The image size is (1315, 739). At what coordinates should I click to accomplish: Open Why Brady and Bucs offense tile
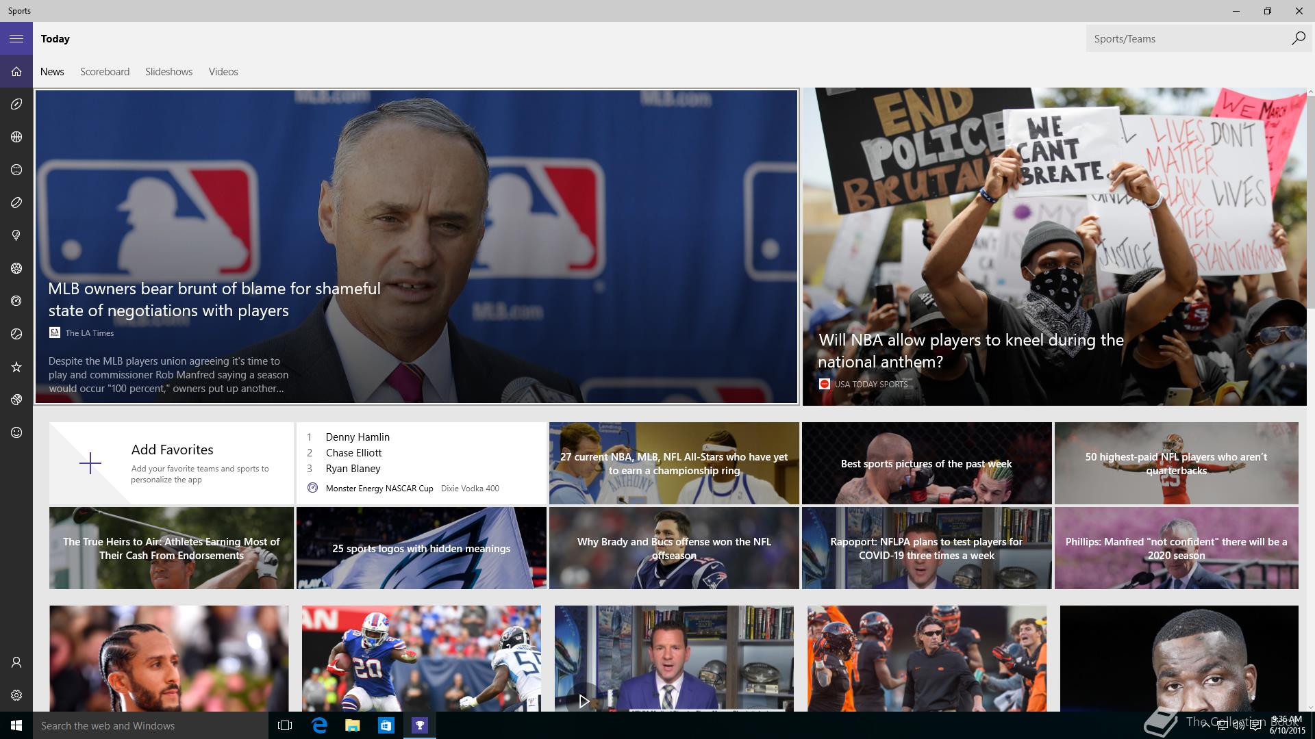[674, 548]
